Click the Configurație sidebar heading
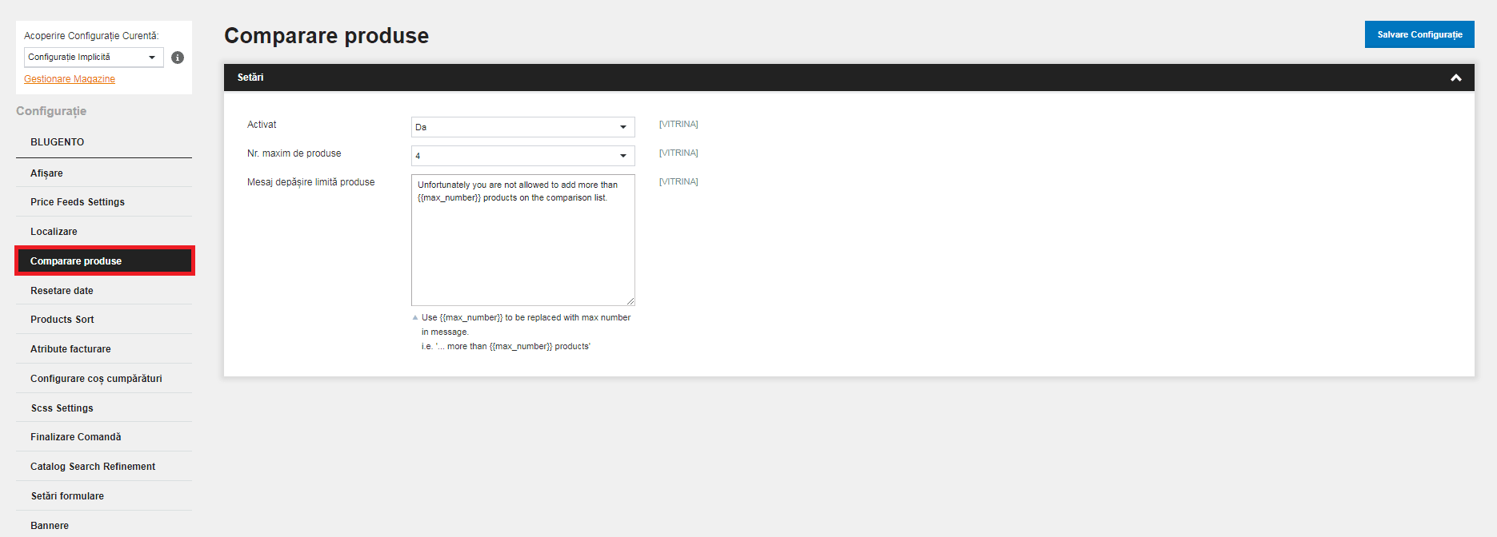 tap(51, 111)
